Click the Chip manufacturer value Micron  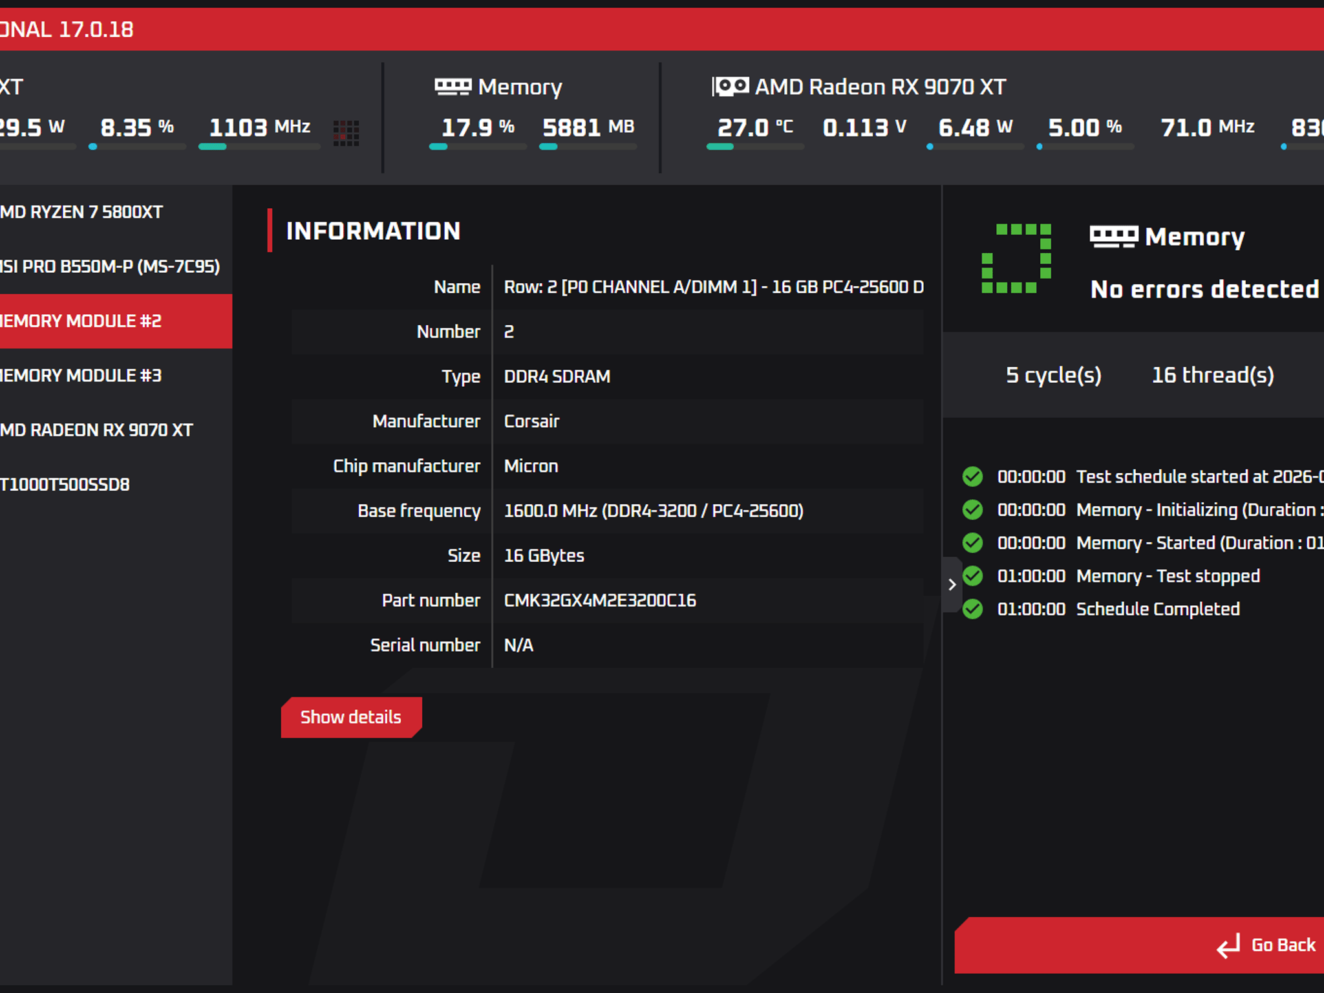[x=531, y=466]
